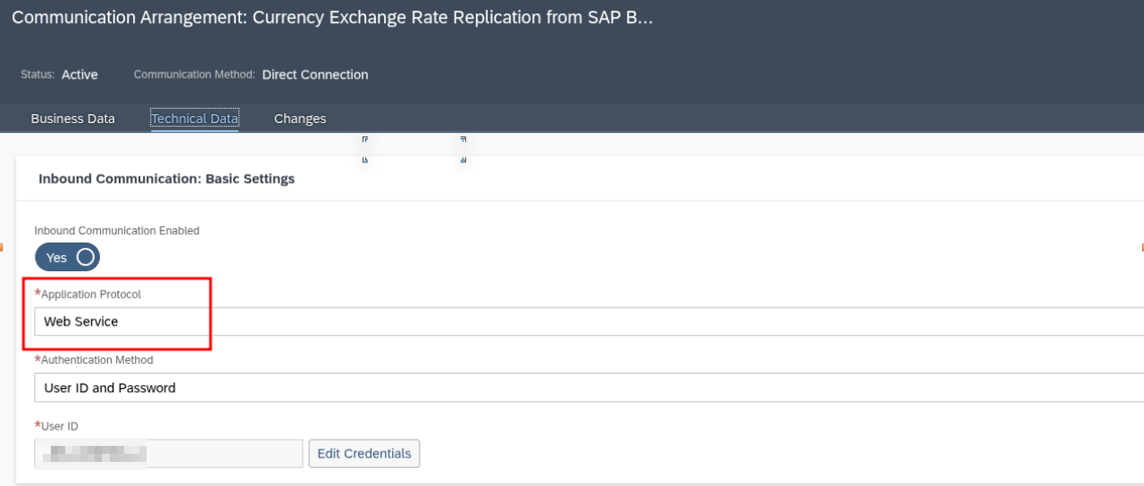Click the Communication Arrangement page title
This screenshot has width=1144, height=486.
click(332, 19)
